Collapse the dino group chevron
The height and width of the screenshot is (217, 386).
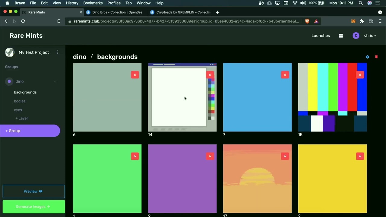click(x=55, y=81)
